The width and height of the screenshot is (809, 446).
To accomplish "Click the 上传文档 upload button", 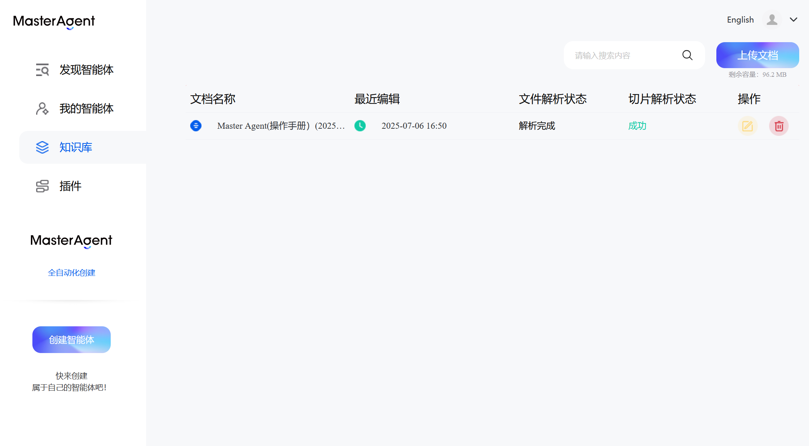I will [757, 55].
